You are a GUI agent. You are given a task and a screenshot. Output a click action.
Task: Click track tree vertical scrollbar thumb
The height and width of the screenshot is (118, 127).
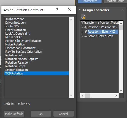click(x=121, y=28)
